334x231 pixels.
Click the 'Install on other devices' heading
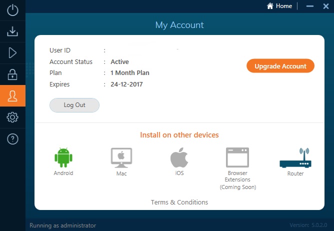point(179,135)
